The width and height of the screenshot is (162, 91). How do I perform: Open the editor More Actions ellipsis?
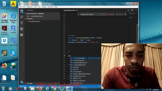point(136,10)
